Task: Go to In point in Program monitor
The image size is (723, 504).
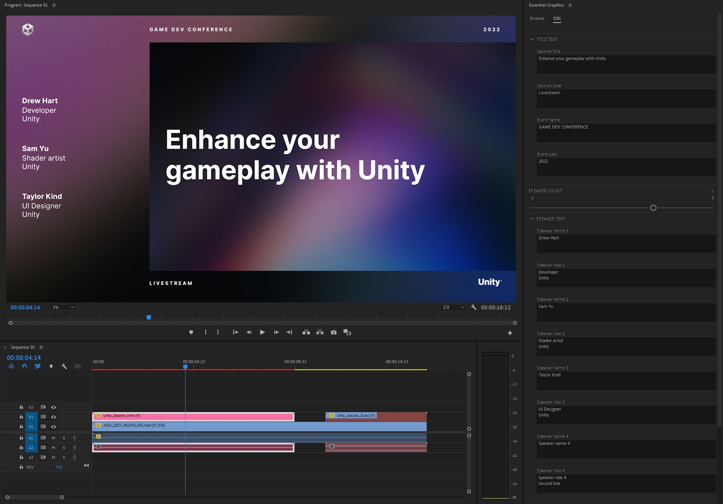Action: tap(235, 332)
